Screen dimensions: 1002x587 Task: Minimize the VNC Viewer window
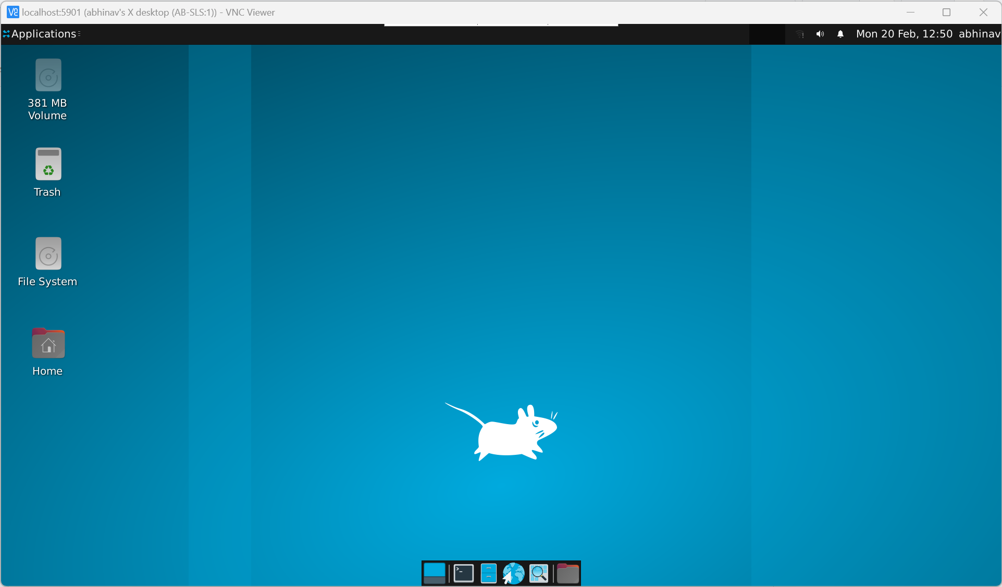point(910,12)
